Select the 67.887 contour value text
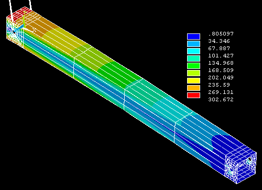 click(219, 48)
